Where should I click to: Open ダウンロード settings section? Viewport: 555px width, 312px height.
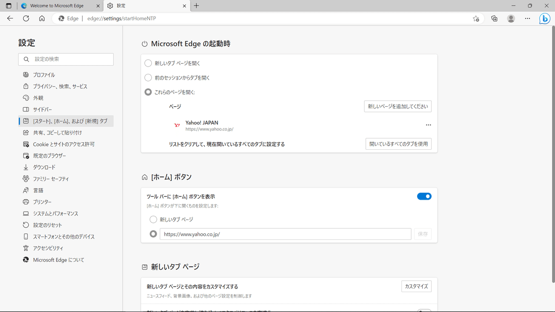click(x=66, y=167)
